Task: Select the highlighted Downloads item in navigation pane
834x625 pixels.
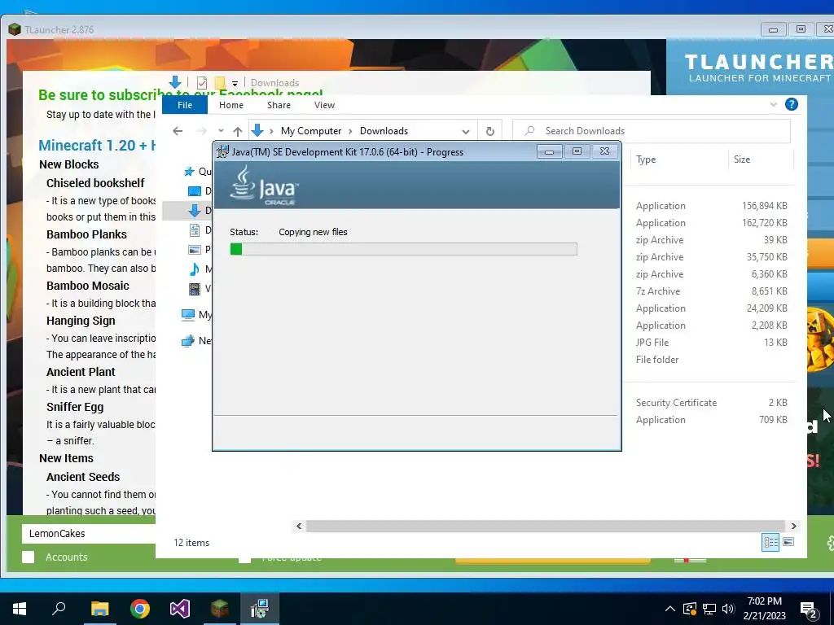Action: coord(187,211)
